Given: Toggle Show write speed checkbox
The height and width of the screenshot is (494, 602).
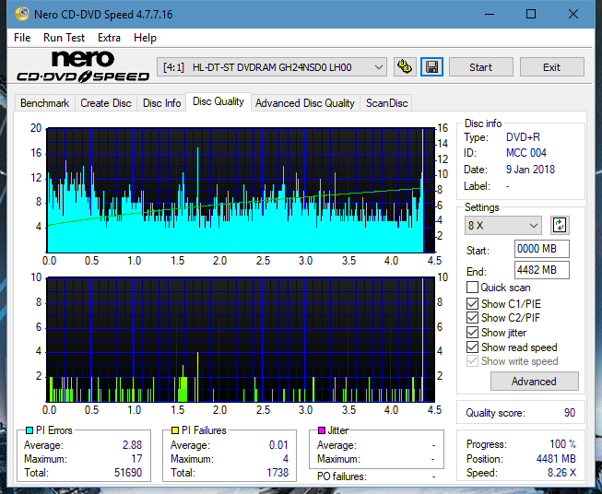Looking at the screenshot, I should (472, 361).
